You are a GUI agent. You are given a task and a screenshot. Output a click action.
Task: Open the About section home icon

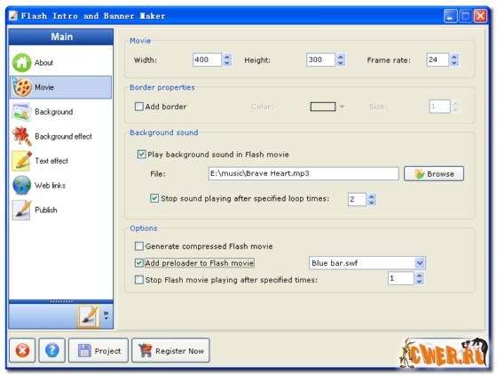pos(21,62)
